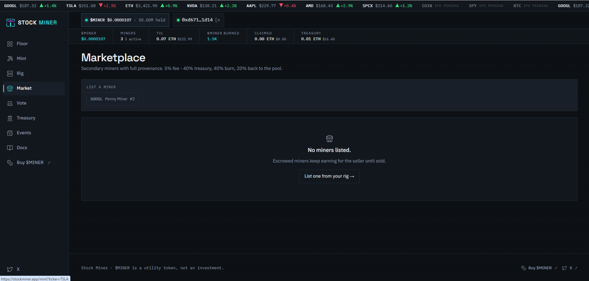The image size is (589, 281).
Task: Click the $MINER BURNED 1.5K stat
Action: pos(223,36)
